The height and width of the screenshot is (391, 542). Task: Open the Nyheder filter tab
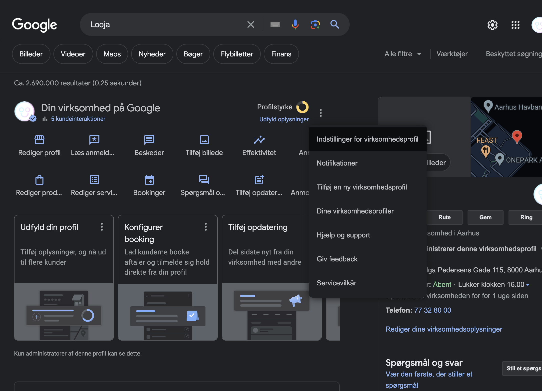152,54
